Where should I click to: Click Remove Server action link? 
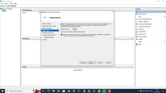click(x=143, y=37)
